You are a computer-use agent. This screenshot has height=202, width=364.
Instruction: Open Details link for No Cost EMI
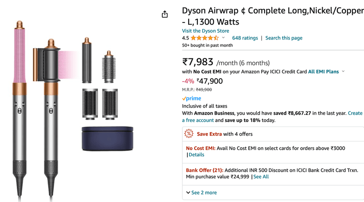(196, 155)
